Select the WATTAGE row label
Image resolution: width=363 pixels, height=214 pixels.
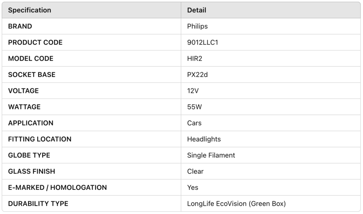pos(24,107)
